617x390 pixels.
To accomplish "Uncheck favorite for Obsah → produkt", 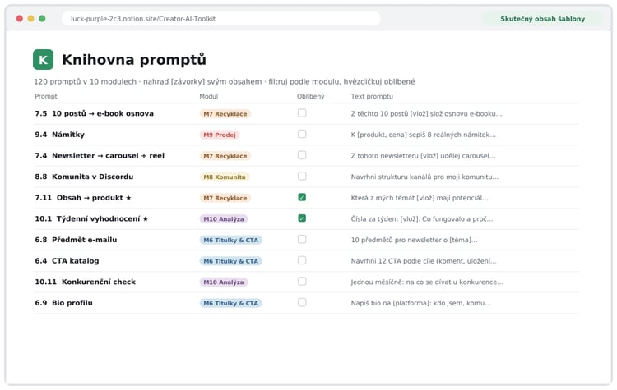I will tap(302, 197).
